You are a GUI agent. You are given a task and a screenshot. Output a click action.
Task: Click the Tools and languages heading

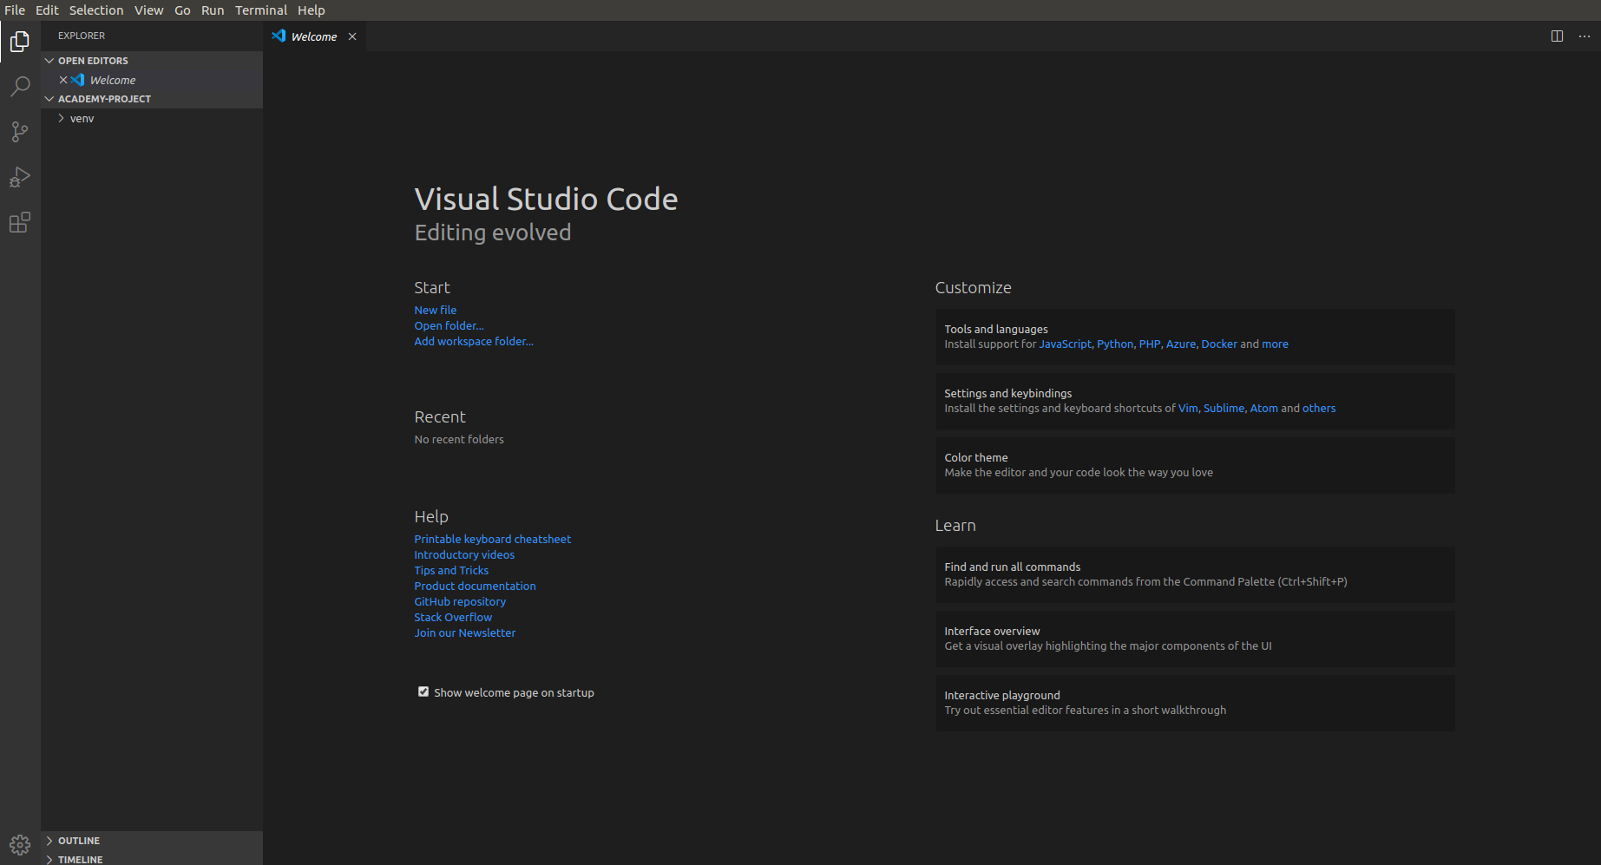(996, 330)
